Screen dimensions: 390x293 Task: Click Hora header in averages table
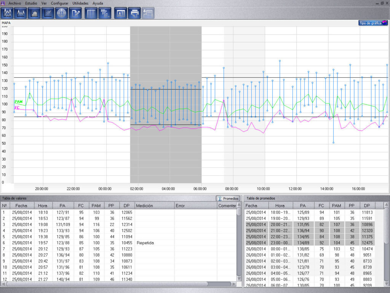[x=280, y=205]
